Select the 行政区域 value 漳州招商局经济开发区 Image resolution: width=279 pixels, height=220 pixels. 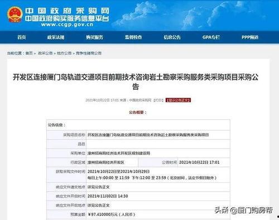point(106,163)
